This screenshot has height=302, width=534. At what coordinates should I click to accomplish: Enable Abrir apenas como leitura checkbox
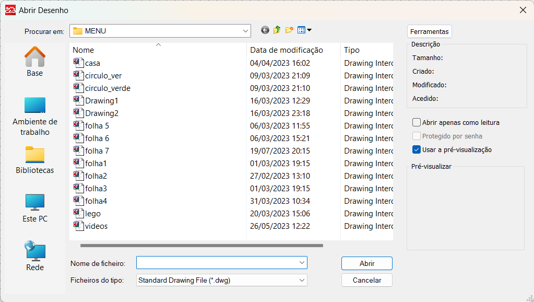tap(416, 122)
